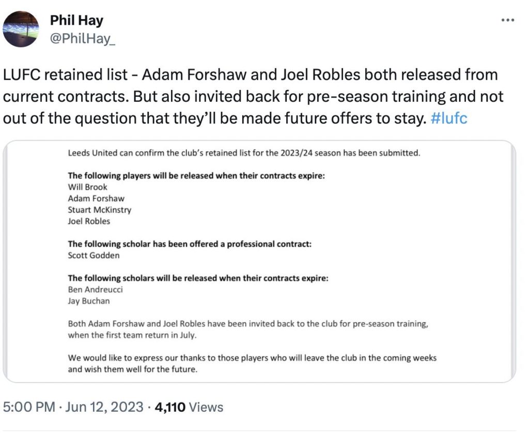529x438 pixels.
Task: Follow the #lufc hashtag link
Action: pos(449,118)
